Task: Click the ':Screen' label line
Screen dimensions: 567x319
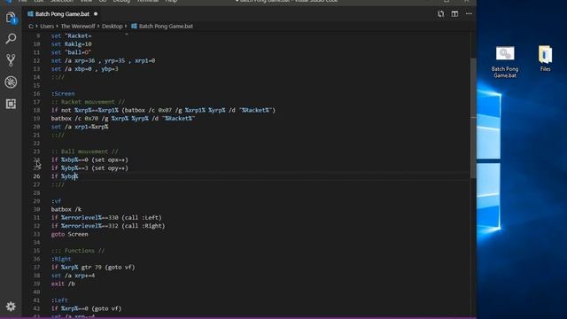Action: pyautogui.click(x=63, y=94)
